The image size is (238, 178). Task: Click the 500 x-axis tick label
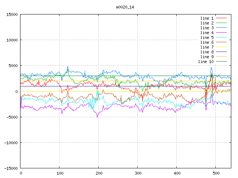coord(215,173)
